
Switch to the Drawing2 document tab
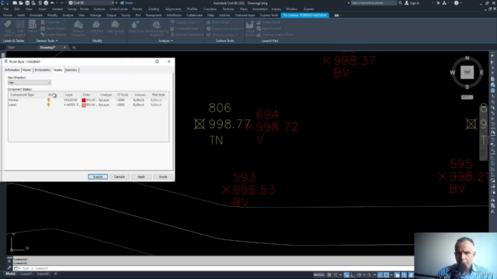tap(47, 47)
